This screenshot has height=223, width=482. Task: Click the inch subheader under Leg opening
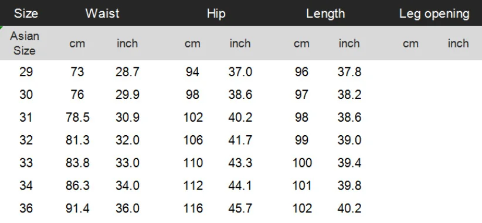(458, 43)
